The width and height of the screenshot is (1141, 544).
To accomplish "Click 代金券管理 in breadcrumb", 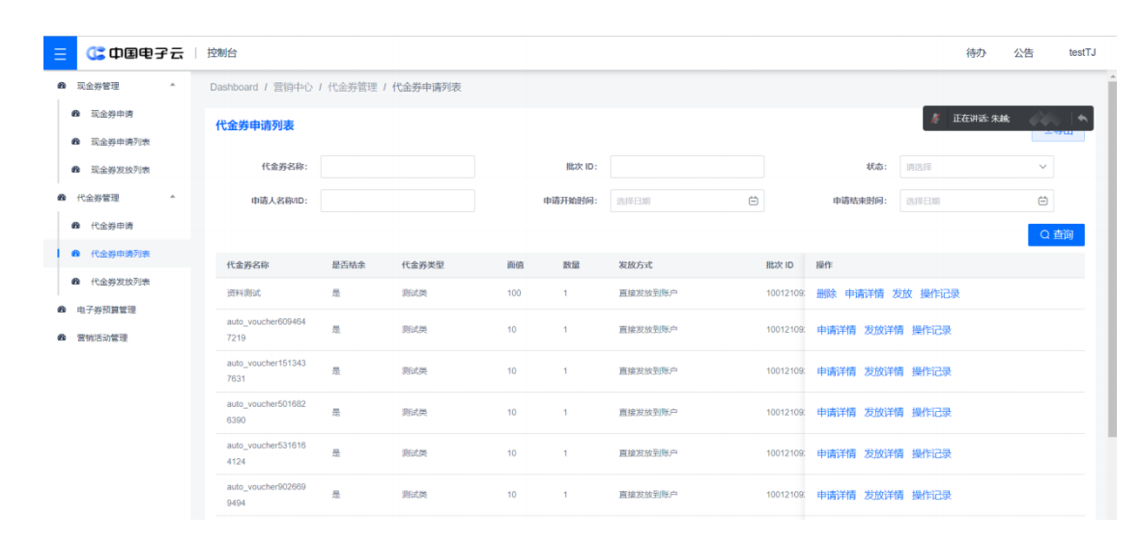I will pyautogui.click(x=353, y=87).
